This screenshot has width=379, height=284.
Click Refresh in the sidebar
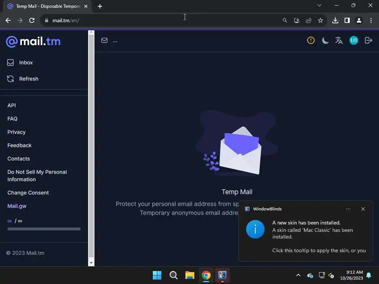23,79
